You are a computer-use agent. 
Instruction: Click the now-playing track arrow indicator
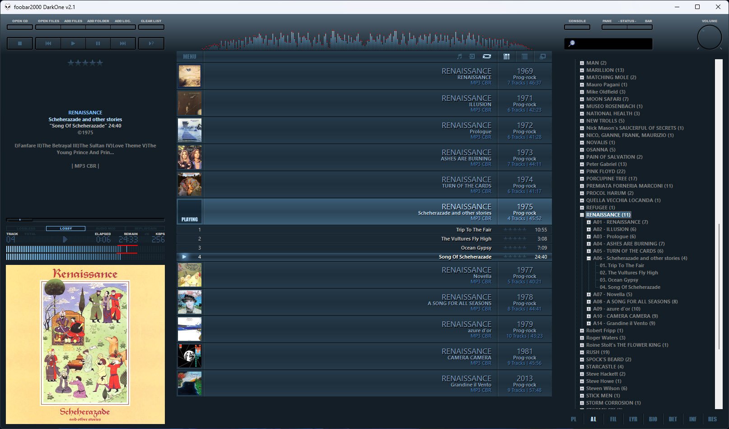click(184, 257)
